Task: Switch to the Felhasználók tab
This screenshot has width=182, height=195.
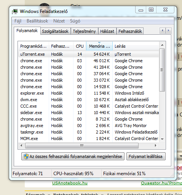Action: tap(130, 31)
